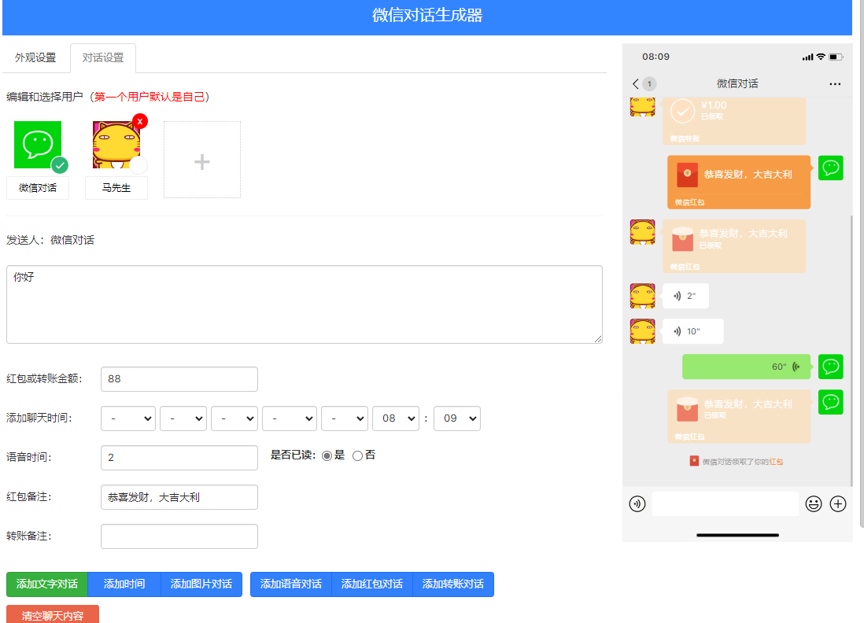This screenshot has width=864, height=623.
Task: Click 添加文字对话 button
Action: [x=47, y=584]
